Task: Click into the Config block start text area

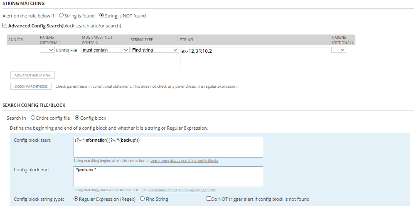Action: pos(168,147)
